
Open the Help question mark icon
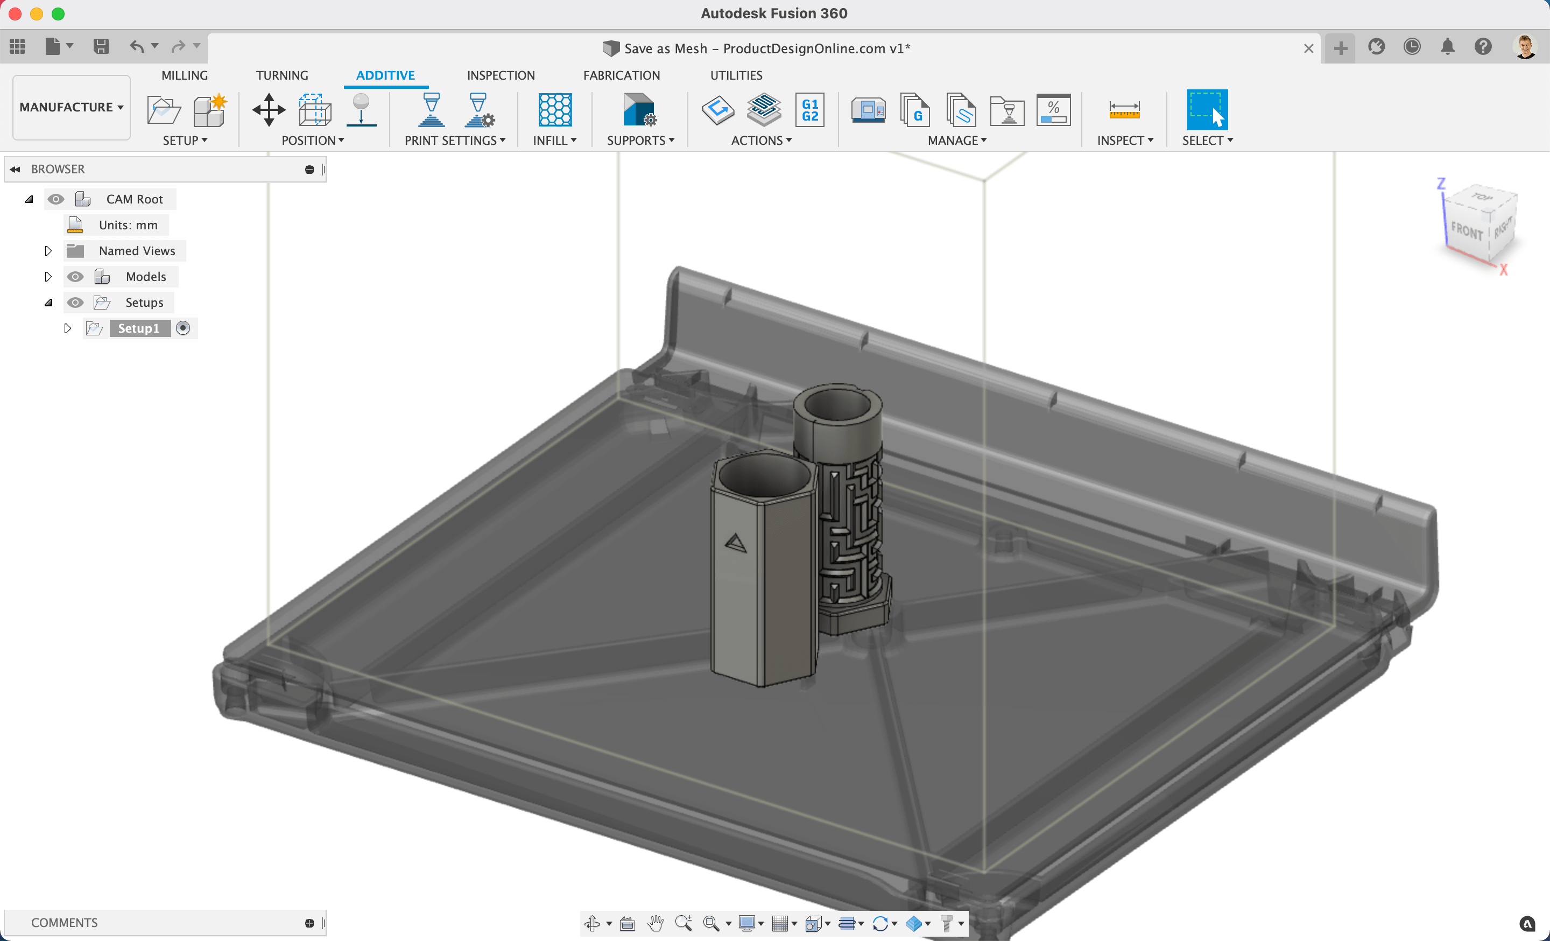[1483, 46]
